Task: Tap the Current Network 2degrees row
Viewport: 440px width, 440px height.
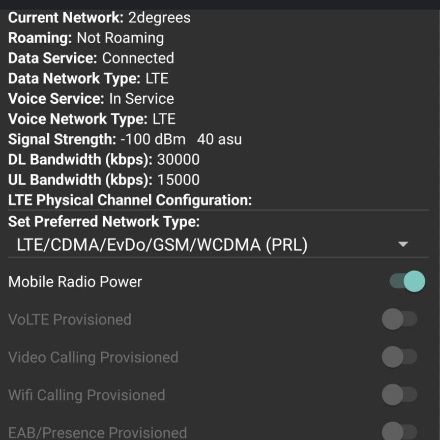Action: [99, 18]
